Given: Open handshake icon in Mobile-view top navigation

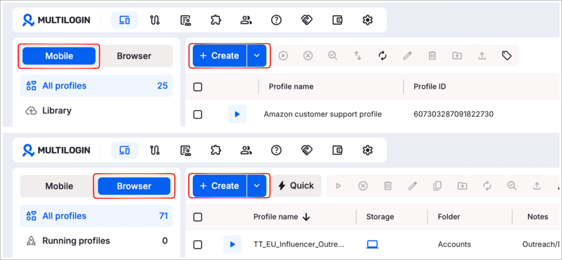Looking at the screenshot, I should [x=307, y=20].
